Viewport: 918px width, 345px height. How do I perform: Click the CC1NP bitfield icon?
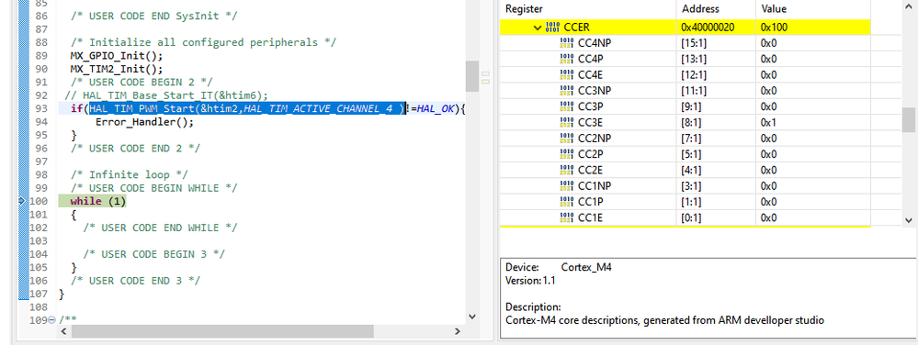click(567, 186)
